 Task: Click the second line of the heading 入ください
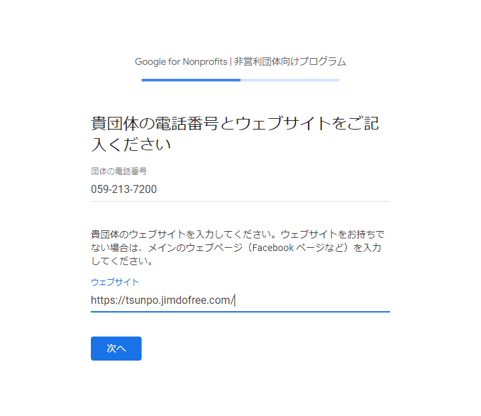tap(131, 144)
